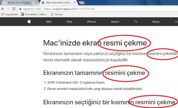Click the step "Ekran resmini masaüstünüzde .png dosyası"

click(x=80, y=89)
